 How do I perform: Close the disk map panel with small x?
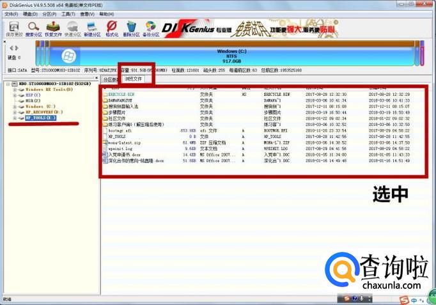pos(4,42)
